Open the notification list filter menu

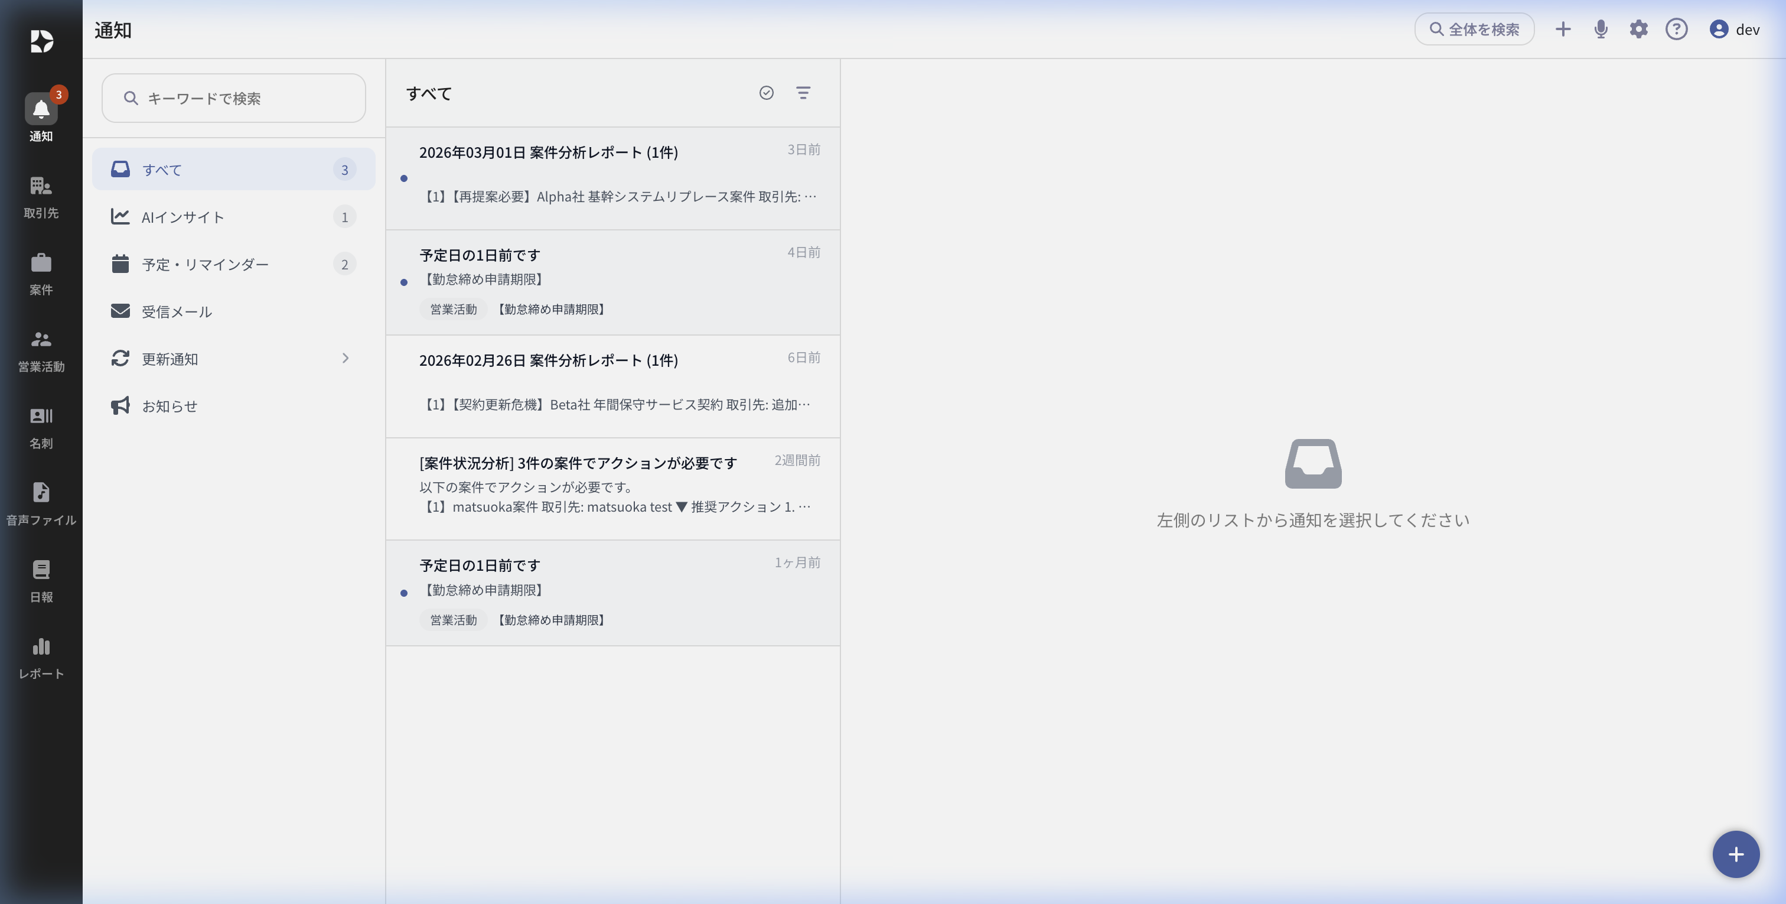803,93
